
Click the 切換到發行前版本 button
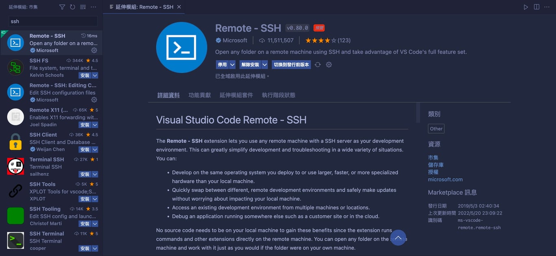[x=291, y=64]
